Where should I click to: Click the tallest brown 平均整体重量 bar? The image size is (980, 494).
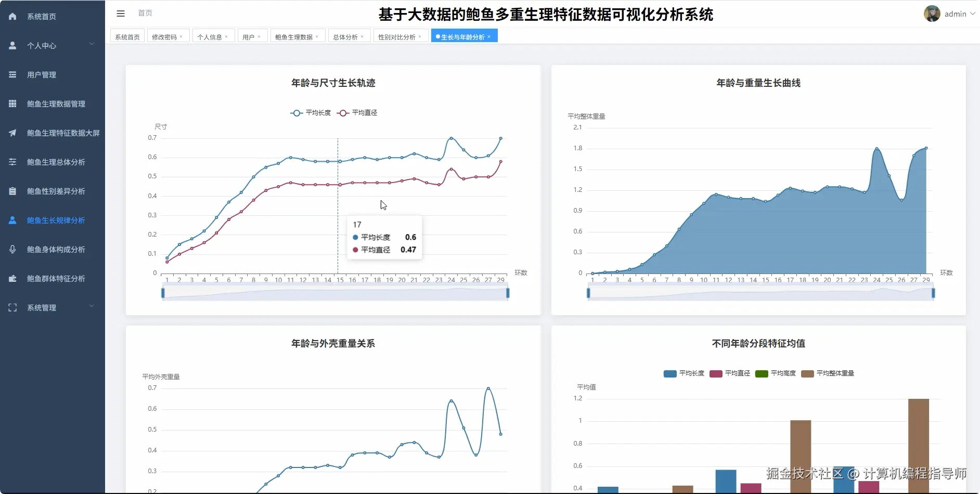pos(919,446)
